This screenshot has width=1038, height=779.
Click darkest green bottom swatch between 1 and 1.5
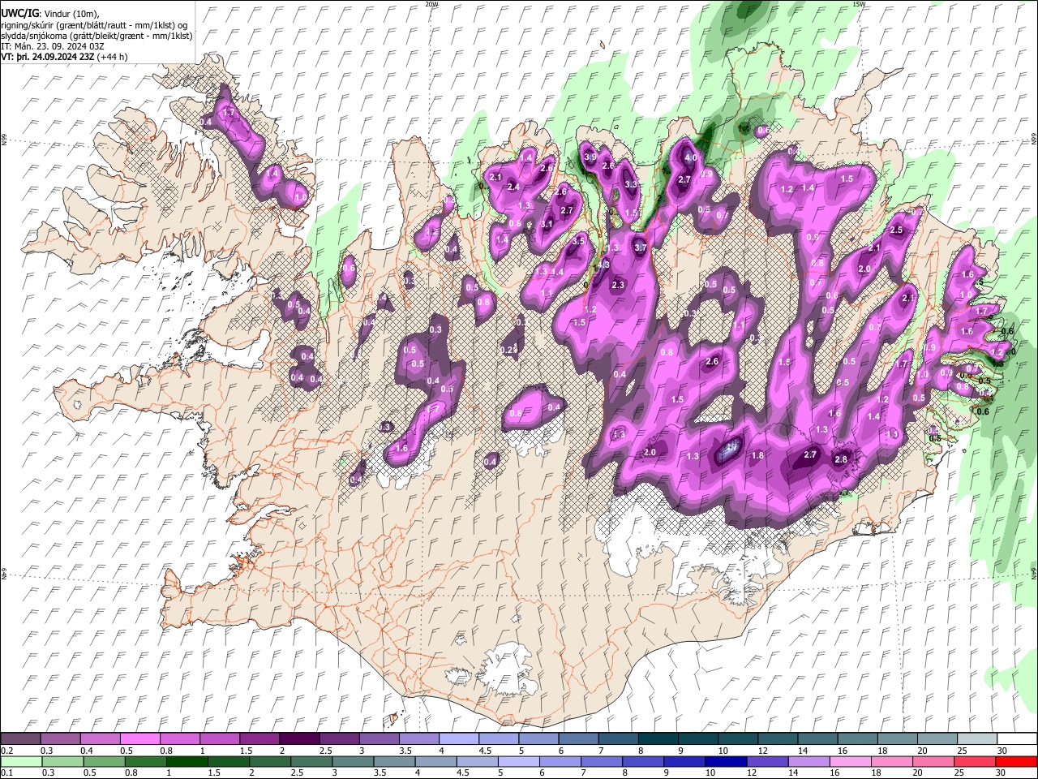(187, 761)
